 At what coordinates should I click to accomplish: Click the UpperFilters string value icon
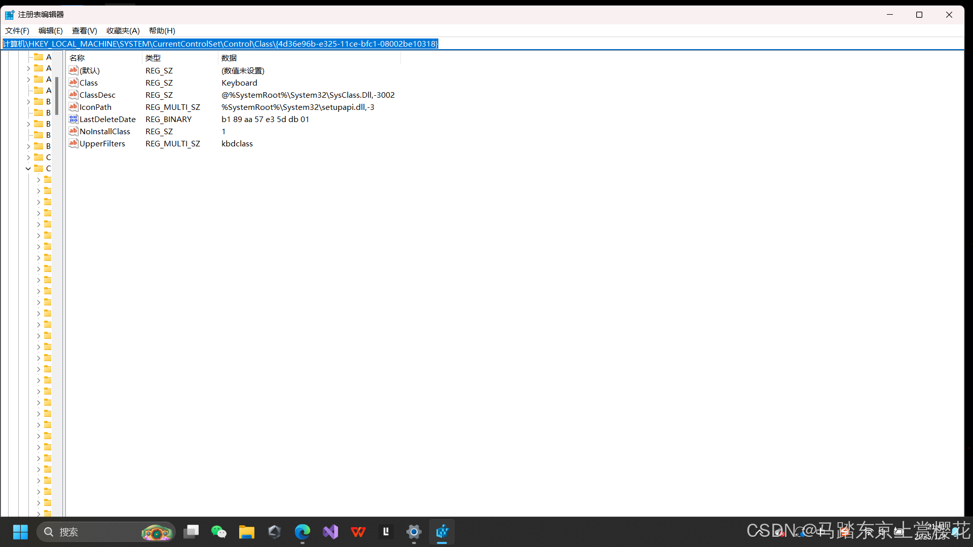tap(73, 143)
